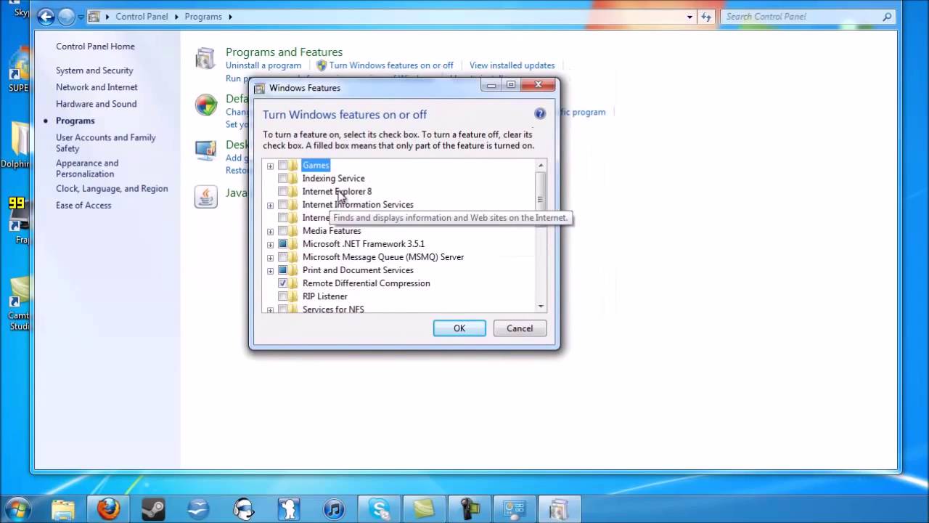Screen dimensions: 929x523
Task: Toggle Print and Document Services checkbox
Action: (283, 270)
